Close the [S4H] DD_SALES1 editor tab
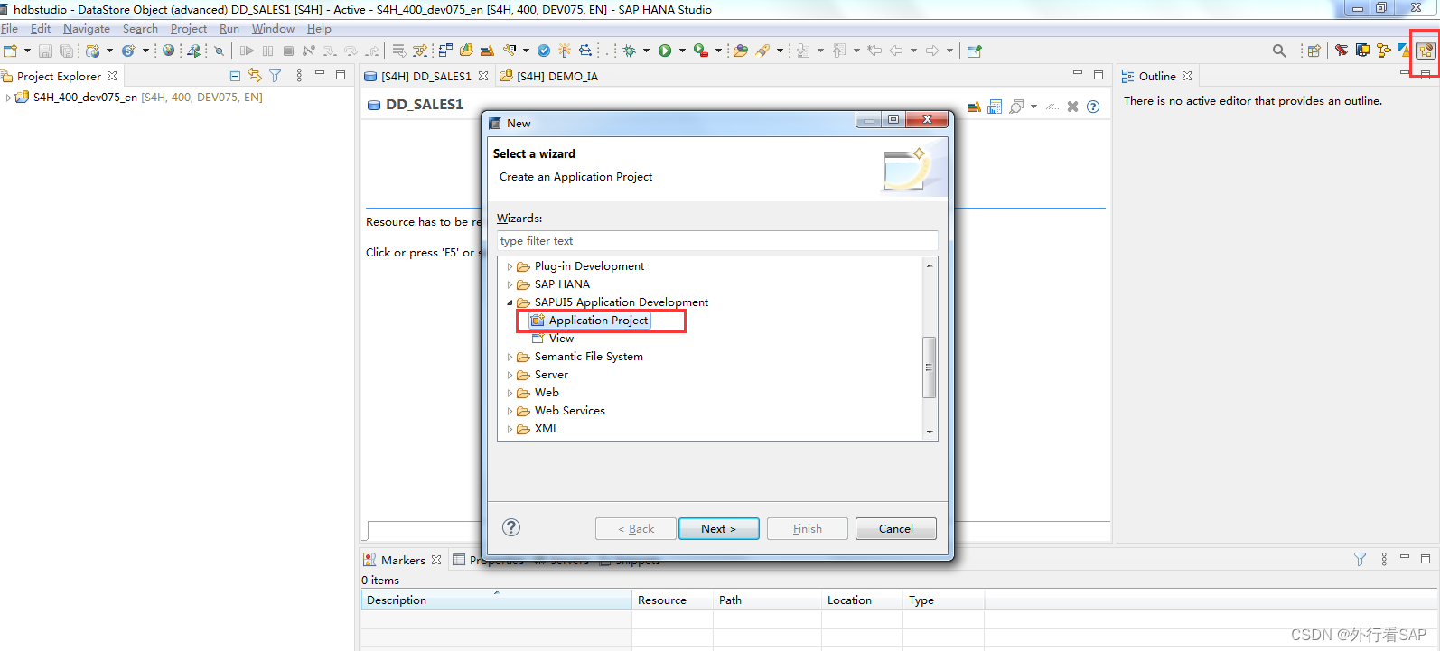Viewport: 1440px width, 651px height. pyautogui.click(x=483, y=76)
